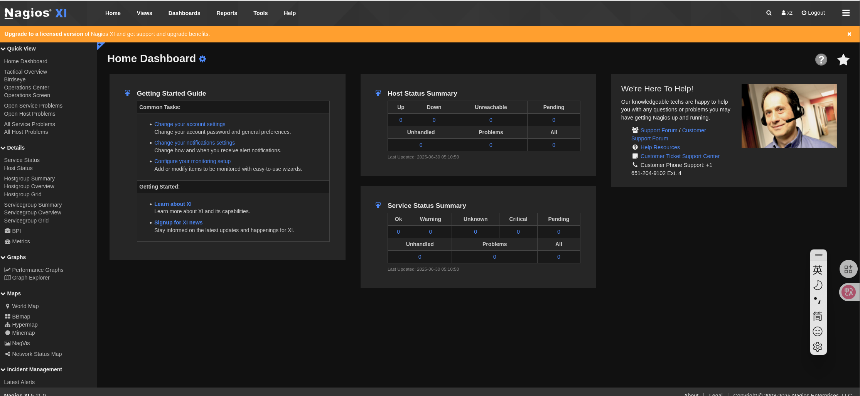Open Help Resources link
This screenshot has height=396, width=860.
[x=660, y=147]
